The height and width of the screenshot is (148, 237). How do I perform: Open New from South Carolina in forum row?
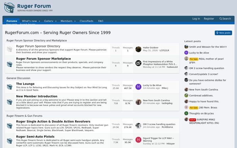[x=156, y=100]
